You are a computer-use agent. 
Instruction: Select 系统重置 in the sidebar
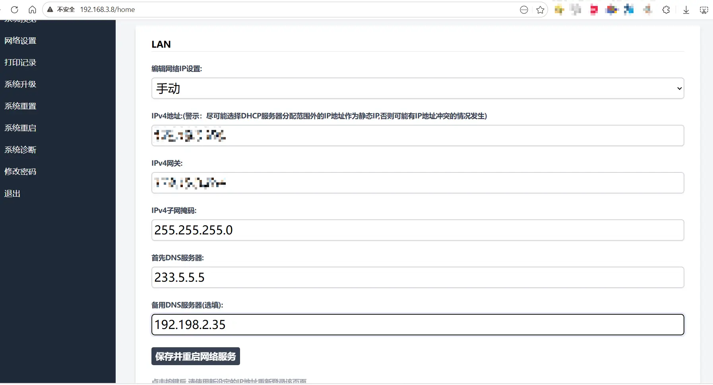click(20, 106)
